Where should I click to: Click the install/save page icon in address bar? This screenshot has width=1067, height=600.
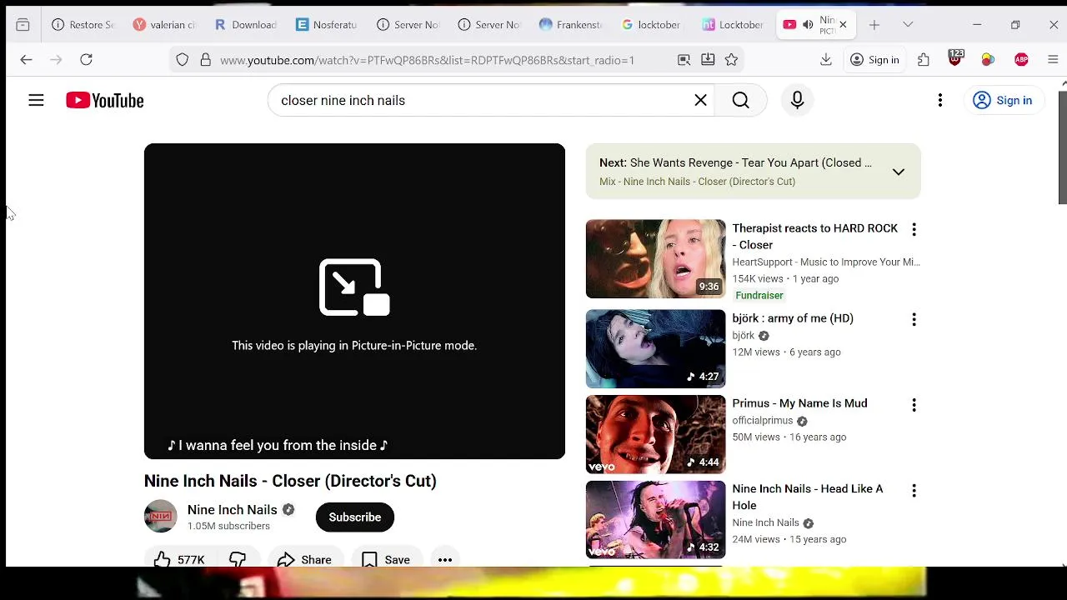pos(708,60)
